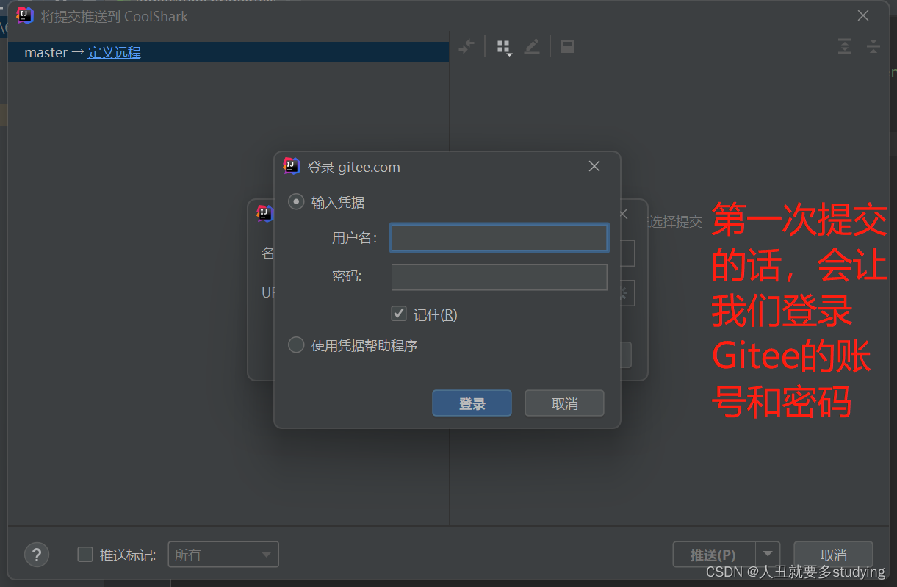
Task: Toggle the 记住(R) checkbox
Action: coord(399,314)
